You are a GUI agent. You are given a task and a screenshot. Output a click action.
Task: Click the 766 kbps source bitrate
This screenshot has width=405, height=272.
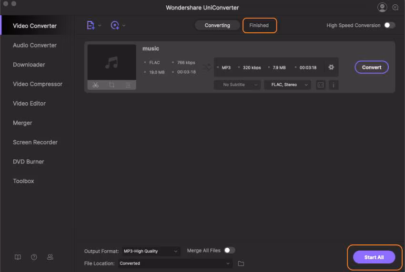[186, 63]
